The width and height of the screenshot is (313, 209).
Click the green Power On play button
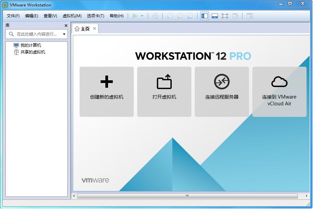(x=135, y=16)
